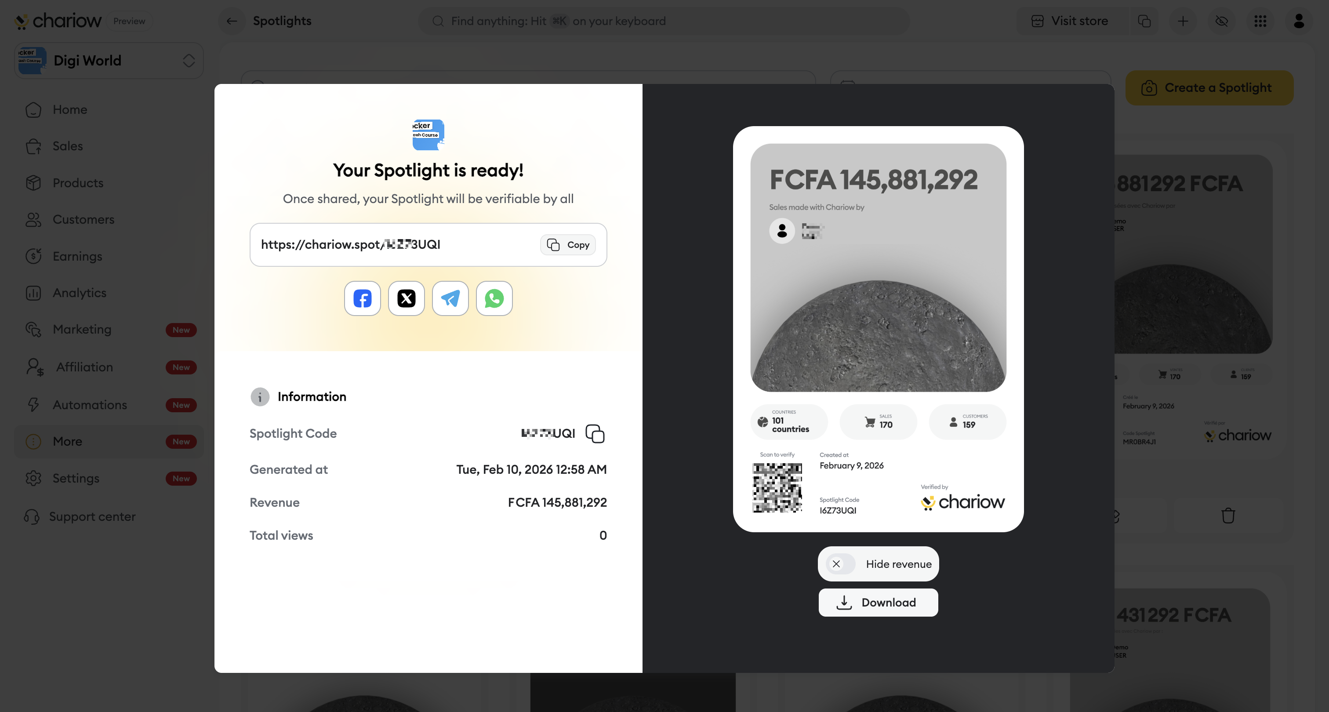The width and height of the screenshot is (1329, 712).
Task: Open the apps grid icon
Action: pyautogui.click(x=1260, y=21)
